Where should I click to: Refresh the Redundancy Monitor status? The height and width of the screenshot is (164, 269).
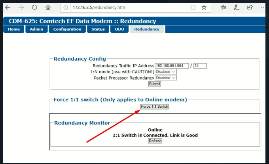(155, 141)
